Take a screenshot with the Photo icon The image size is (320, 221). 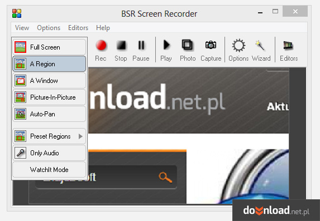pos(187,45)
